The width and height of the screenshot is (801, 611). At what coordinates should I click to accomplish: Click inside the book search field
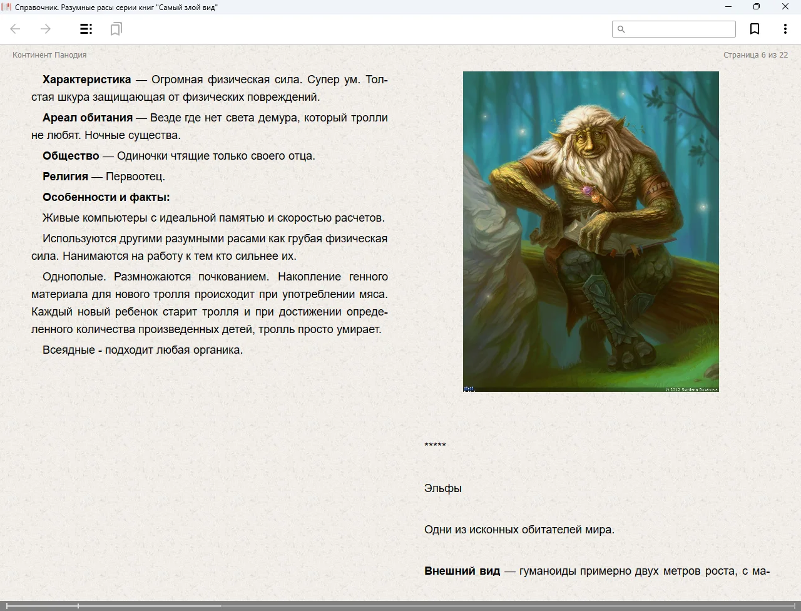(680, 29)
